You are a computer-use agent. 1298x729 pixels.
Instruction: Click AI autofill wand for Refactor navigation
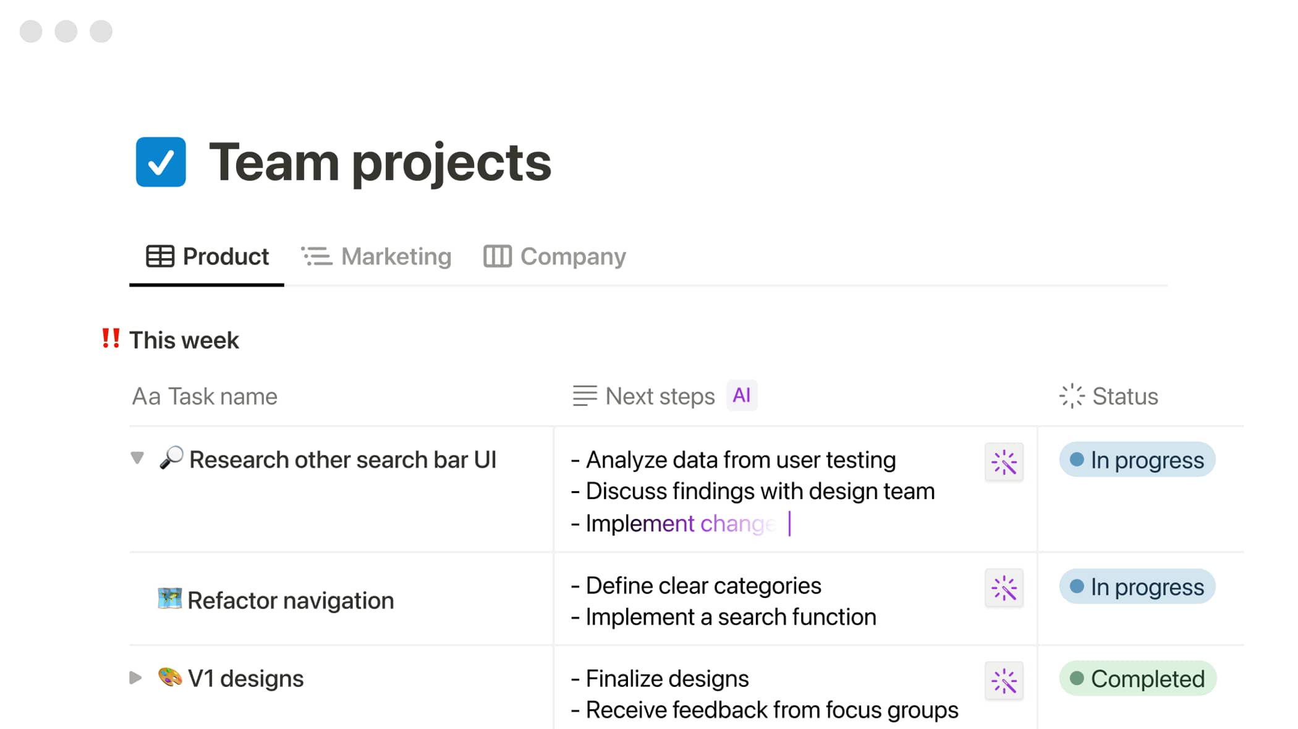pyautogui.click(x=1004, y=588)
